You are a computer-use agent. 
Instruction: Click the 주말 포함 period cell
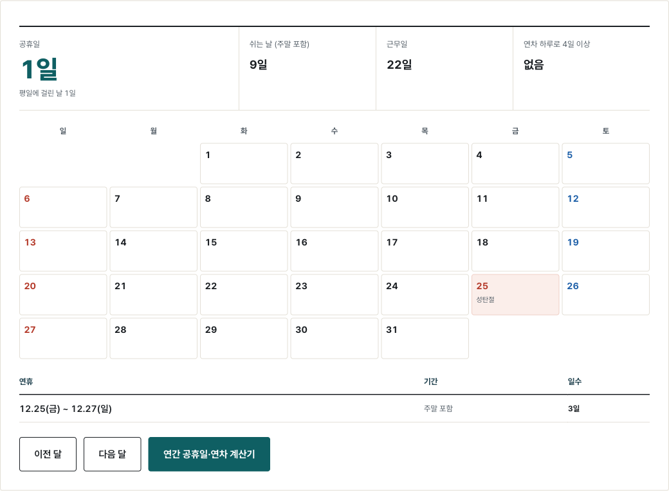click(438, 409)
